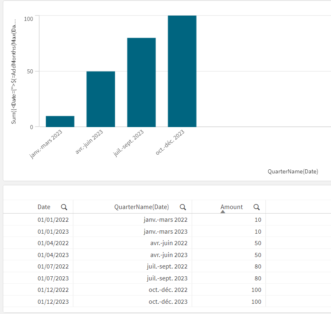Screen dimensions: 331x314
Task: Click the 100 tick label on y-axis
Action: (29, 19)
